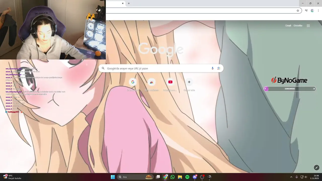The image size is (322, 181).
Task: Click the webcam overlay video
Action: point(53,30)
